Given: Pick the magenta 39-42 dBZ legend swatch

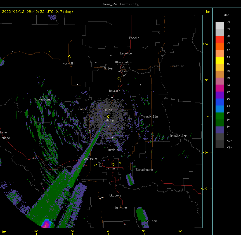Looking at the screenshot, I should click(x=220, y=88).
